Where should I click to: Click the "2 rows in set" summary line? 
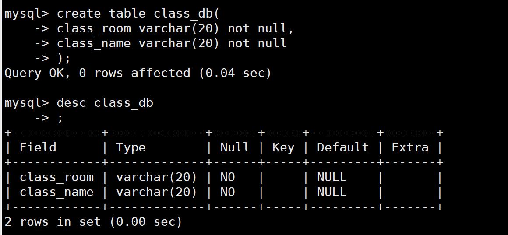(93, 222)
